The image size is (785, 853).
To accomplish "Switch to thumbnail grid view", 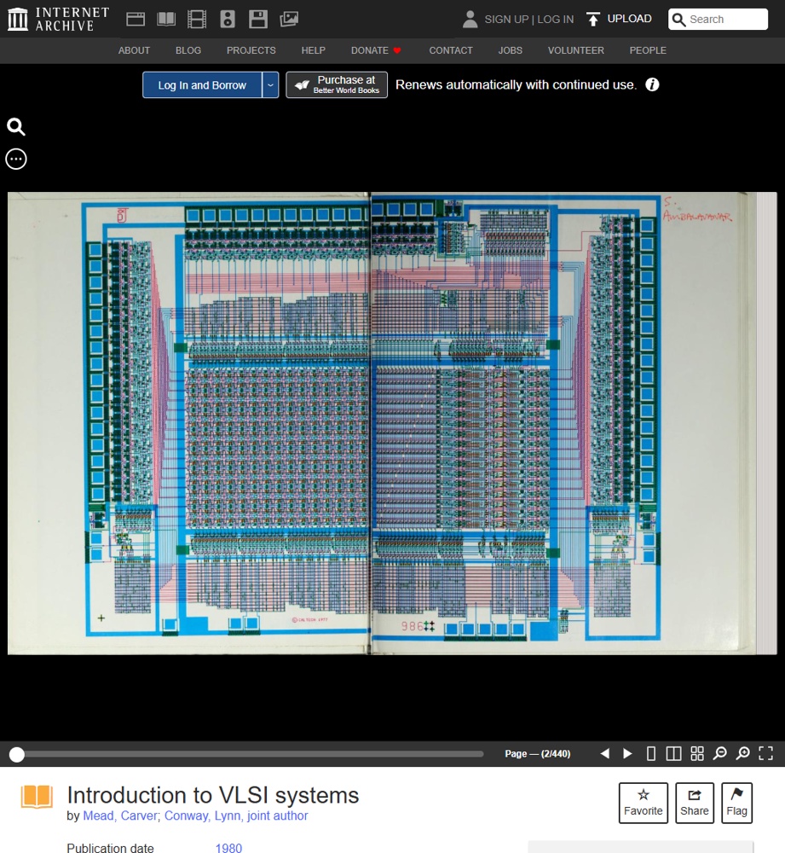I will [x=697, y=753].
